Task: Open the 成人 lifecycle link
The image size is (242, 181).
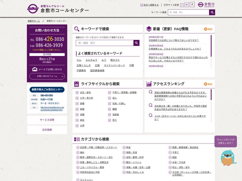Action: 115,98
